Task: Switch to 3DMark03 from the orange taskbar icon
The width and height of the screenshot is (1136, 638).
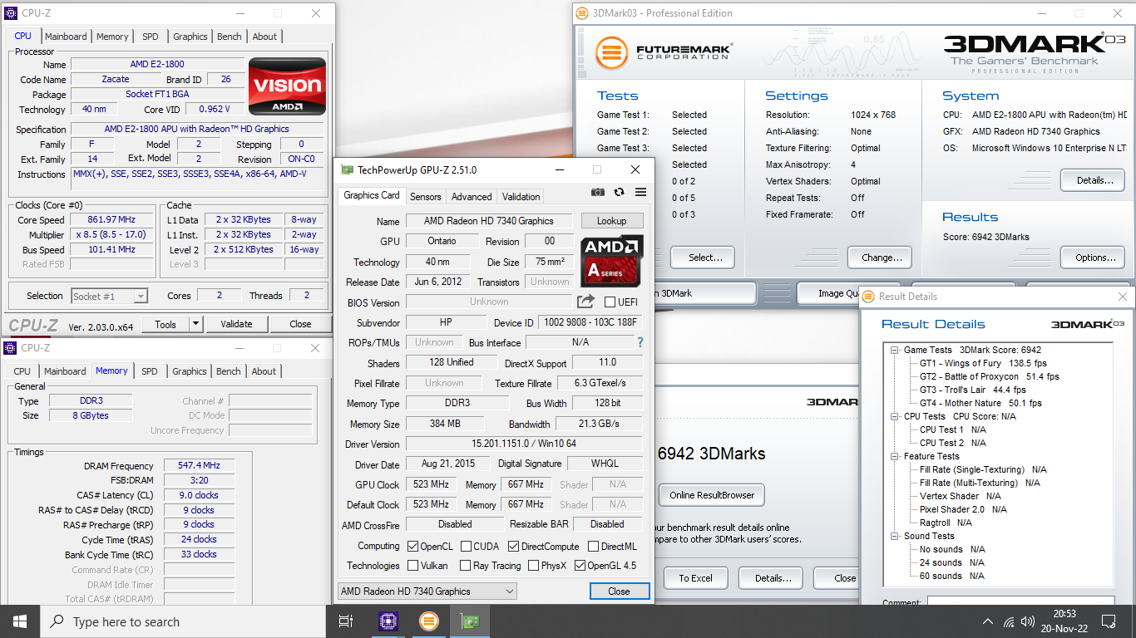Action: click(429, 621)
